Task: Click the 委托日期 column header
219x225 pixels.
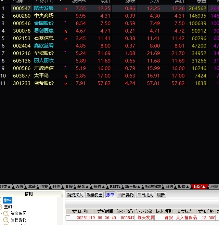Action: [80, 211]
